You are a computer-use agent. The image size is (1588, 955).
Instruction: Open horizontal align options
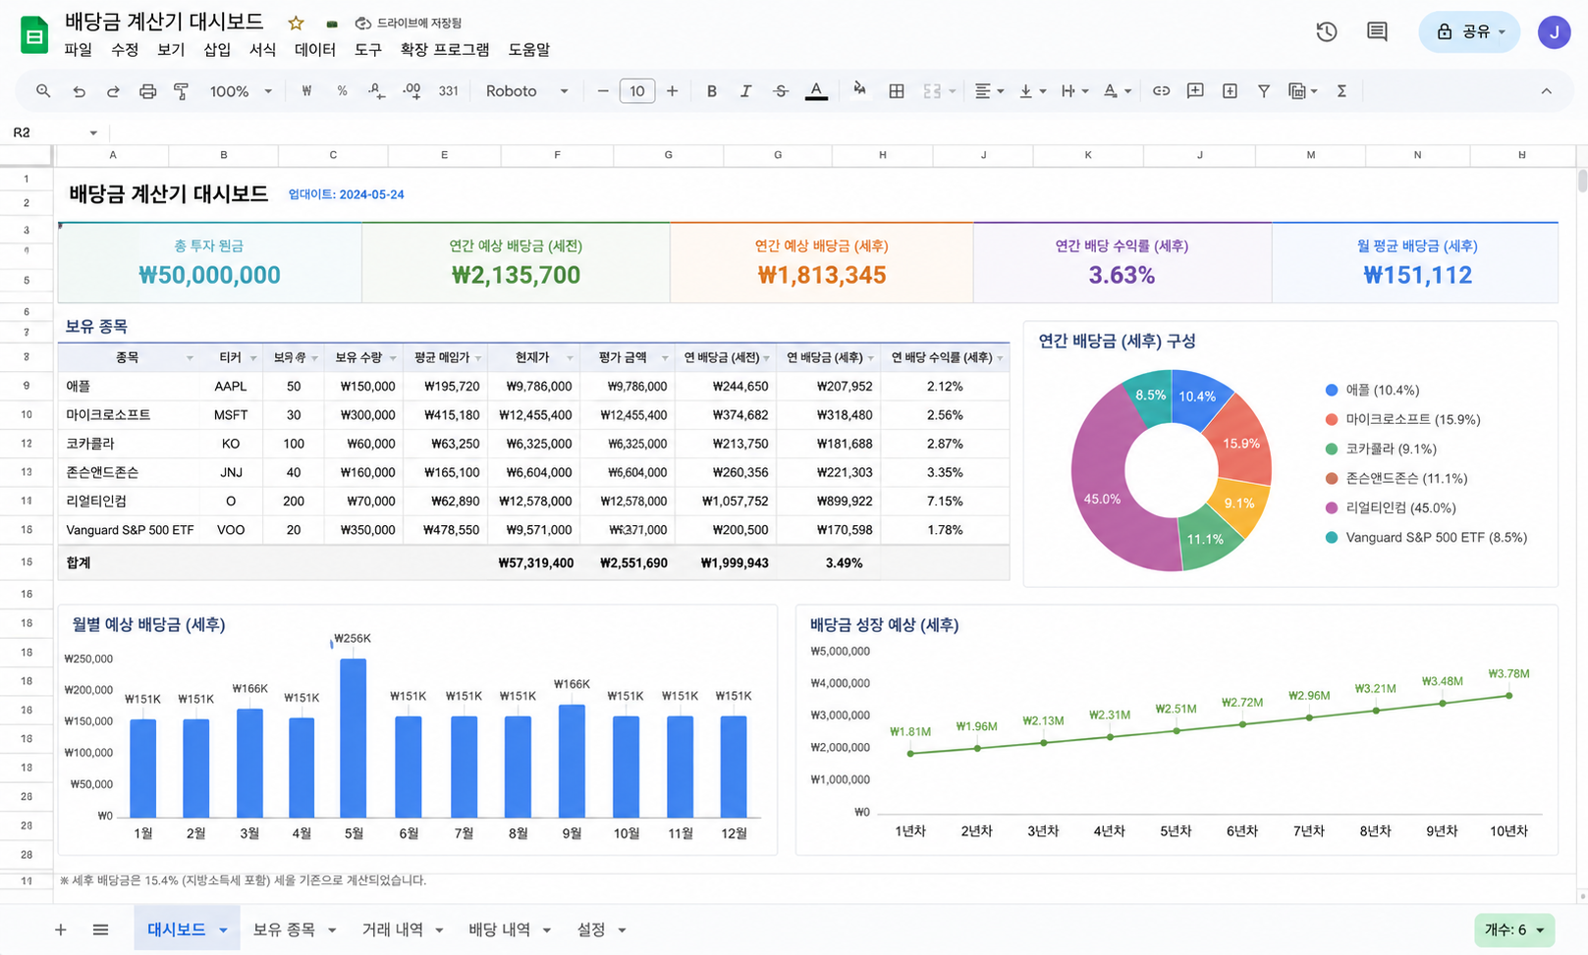coord(988,91)
